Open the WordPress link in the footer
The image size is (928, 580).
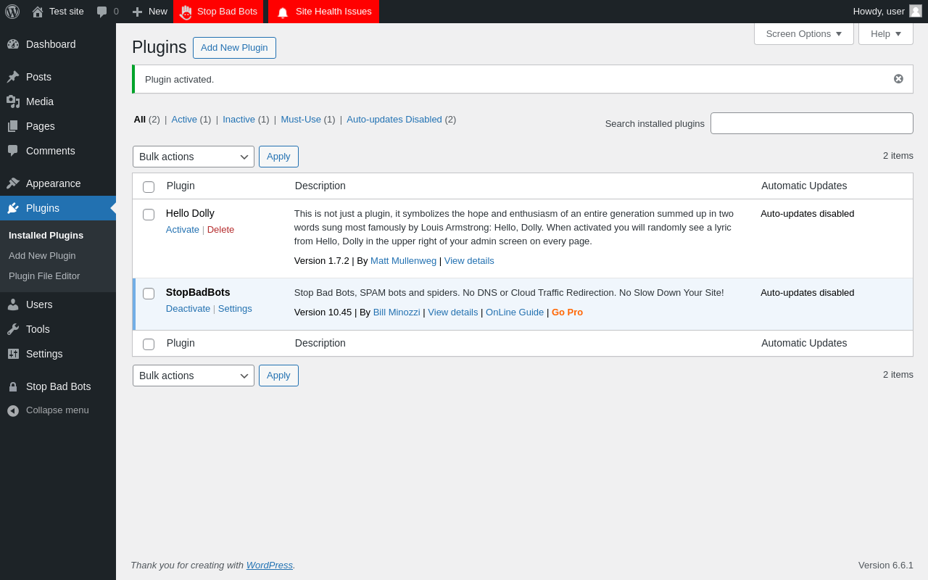coord(270,565)
